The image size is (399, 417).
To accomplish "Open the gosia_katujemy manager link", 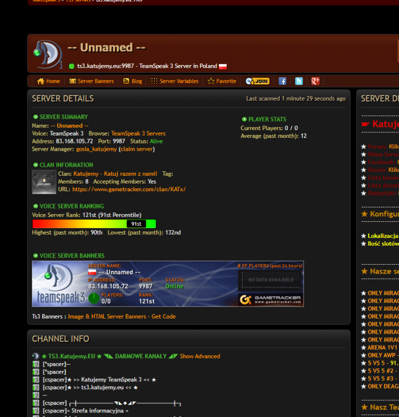I will pyautogui.click(x=96, y=149).
